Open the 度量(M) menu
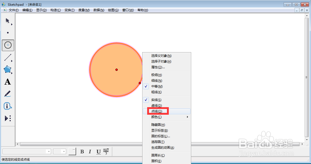 point(84,10)
